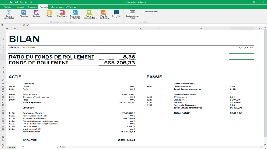Open the Récentes functions list
This screenshot has width=267, height=150.
tap(24, 14)
